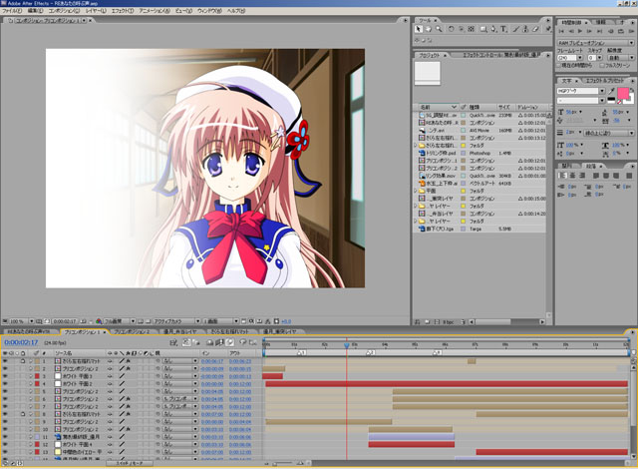The height and width of the screenshot is (469, 638).
Task: Open the Help menu
Action: coord(236,11)
